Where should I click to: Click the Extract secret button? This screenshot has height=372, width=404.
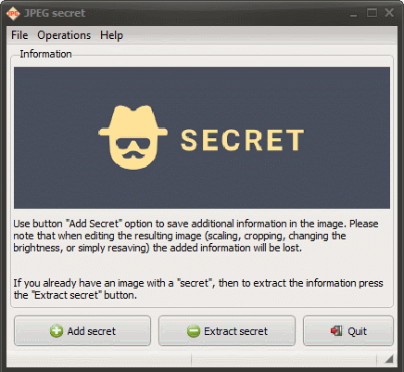227,331
